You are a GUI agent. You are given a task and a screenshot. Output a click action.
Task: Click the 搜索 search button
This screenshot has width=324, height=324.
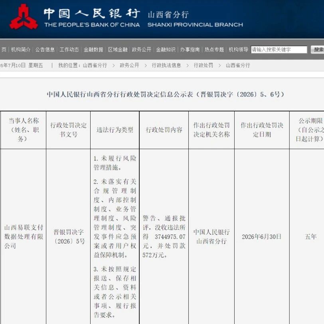tap(317, 49)
